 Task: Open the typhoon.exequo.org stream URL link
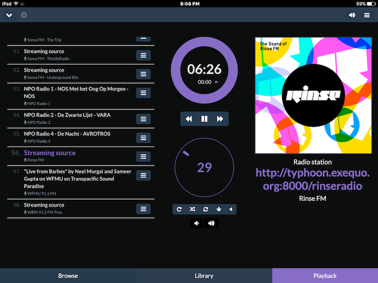point(313,180)
